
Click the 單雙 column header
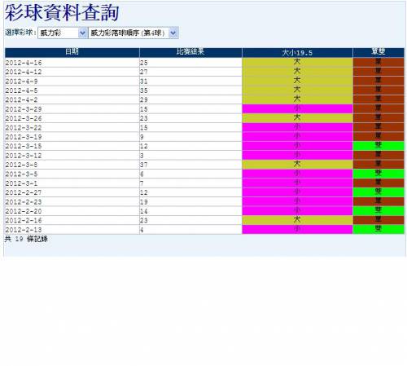(379, 52)
